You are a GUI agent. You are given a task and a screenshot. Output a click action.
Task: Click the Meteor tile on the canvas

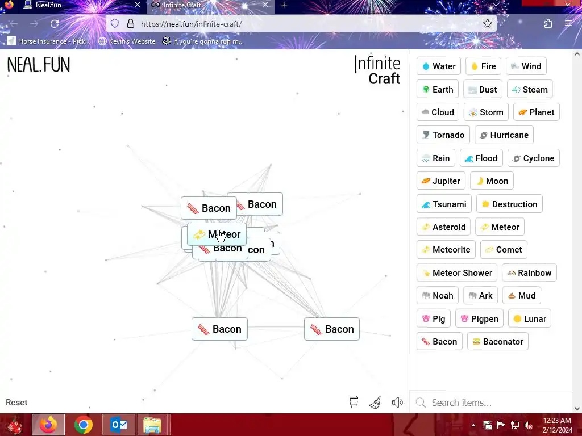click(x=217, y=234)
